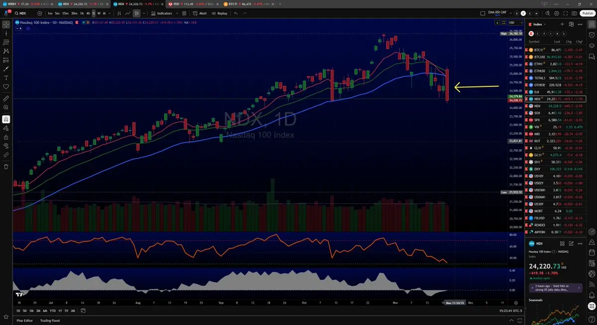Select SPX row in watchlist
The height and width of the screenshot is (325, 597).
555,120
